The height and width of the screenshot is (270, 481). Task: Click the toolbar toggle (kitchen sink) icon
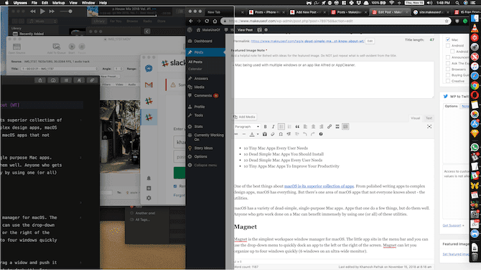pos(345,127)
